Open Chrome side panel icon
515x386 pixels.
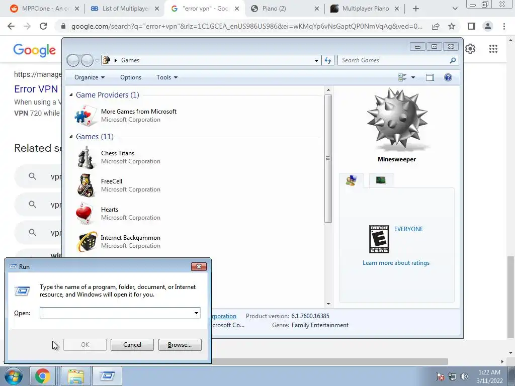pos(472,26)
